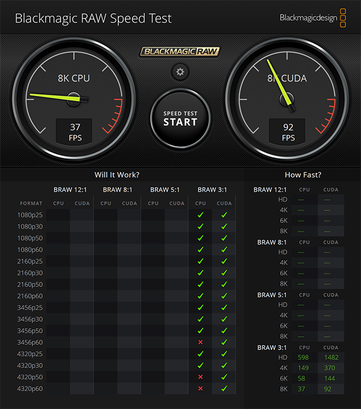Click the red cross for 4320p50 CPU
This screenshot has height=409, width=361.
200,377
